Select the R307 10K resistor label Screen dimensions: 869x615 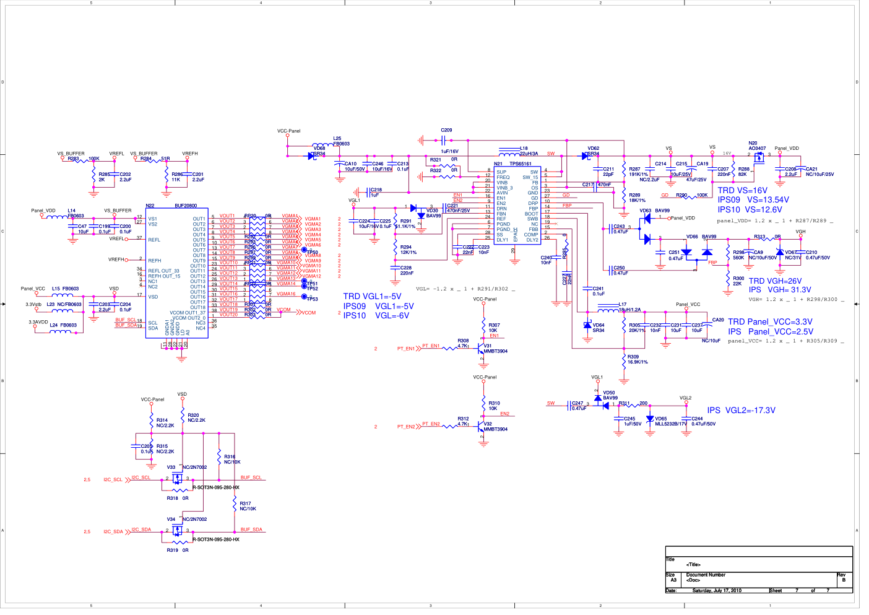(494, 328)
